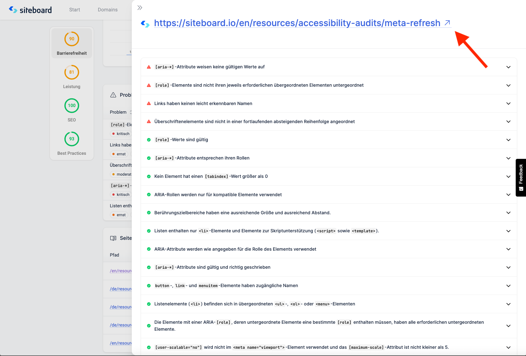Expand 'Listenelemente (<li>) befinden sich' chevron

click(508, 304)
